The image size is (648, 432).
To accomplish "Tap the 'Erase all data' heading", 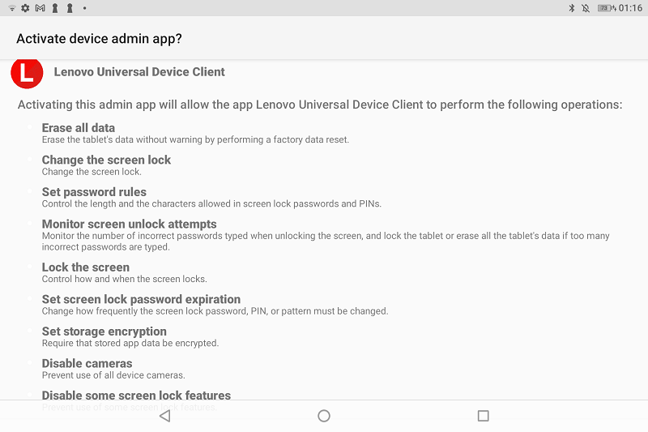I will click(x=79, y=128).
